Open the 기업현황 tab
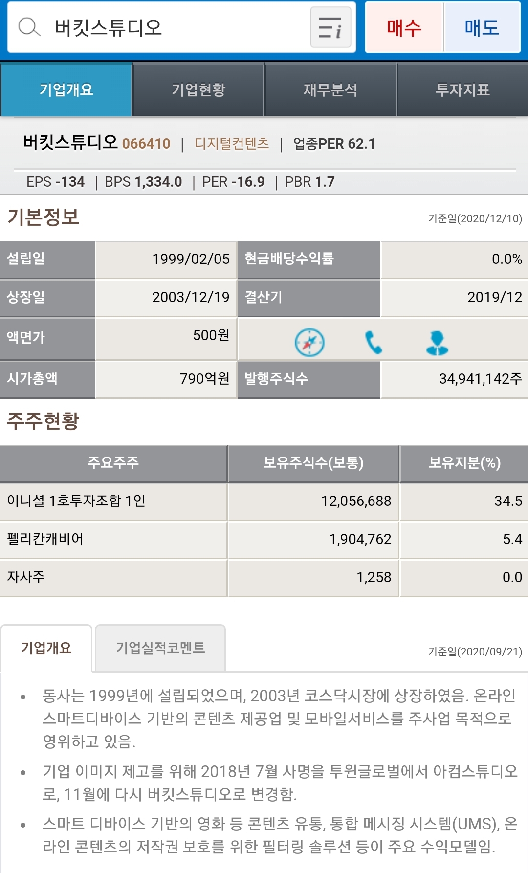 [x=198, y=89]
